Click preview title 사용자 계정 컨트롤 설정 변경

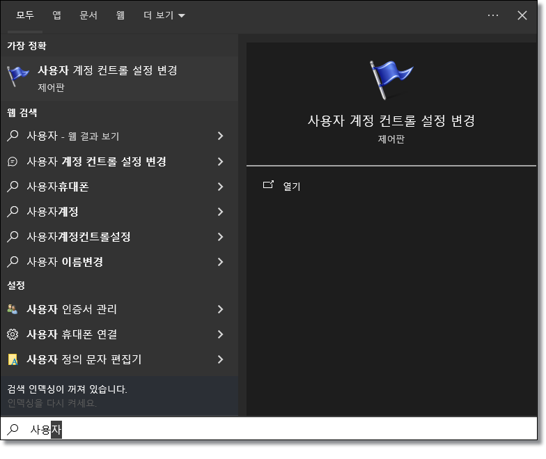[x=391, y=121]
